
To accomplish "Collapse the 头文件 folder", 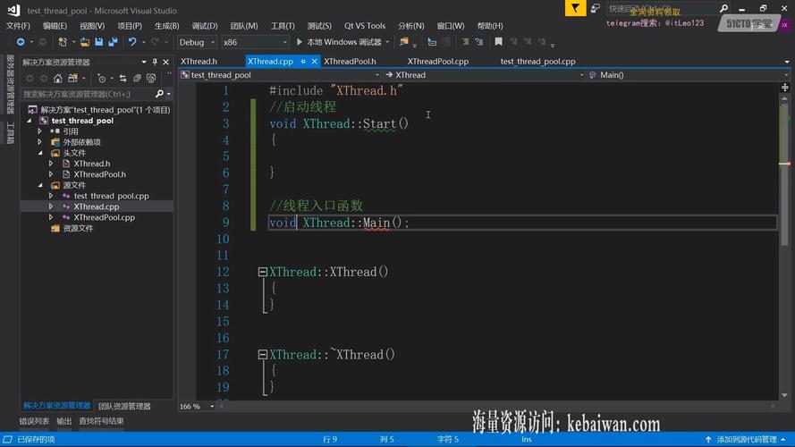I will pyautogui.click(x=40, y=153).
